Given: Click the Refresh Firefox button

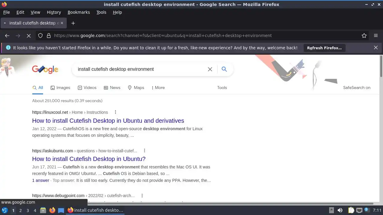Looking at the screenshot, I should (324, 48).
